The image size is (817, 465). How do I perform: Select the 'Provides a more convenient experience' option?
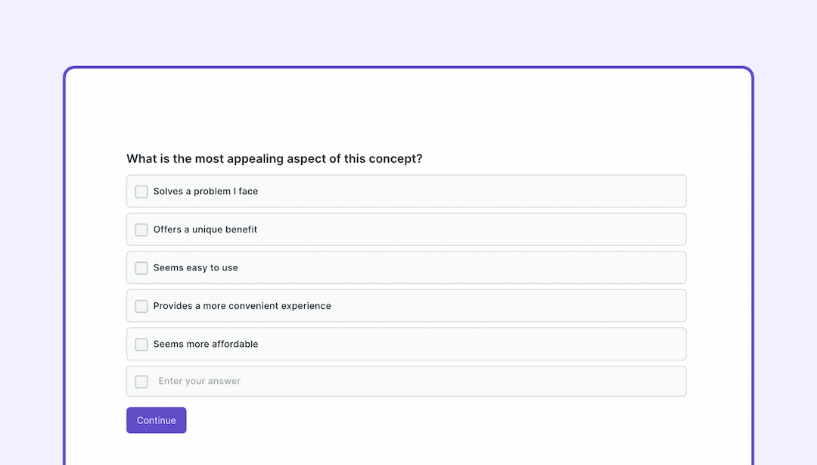406,305
